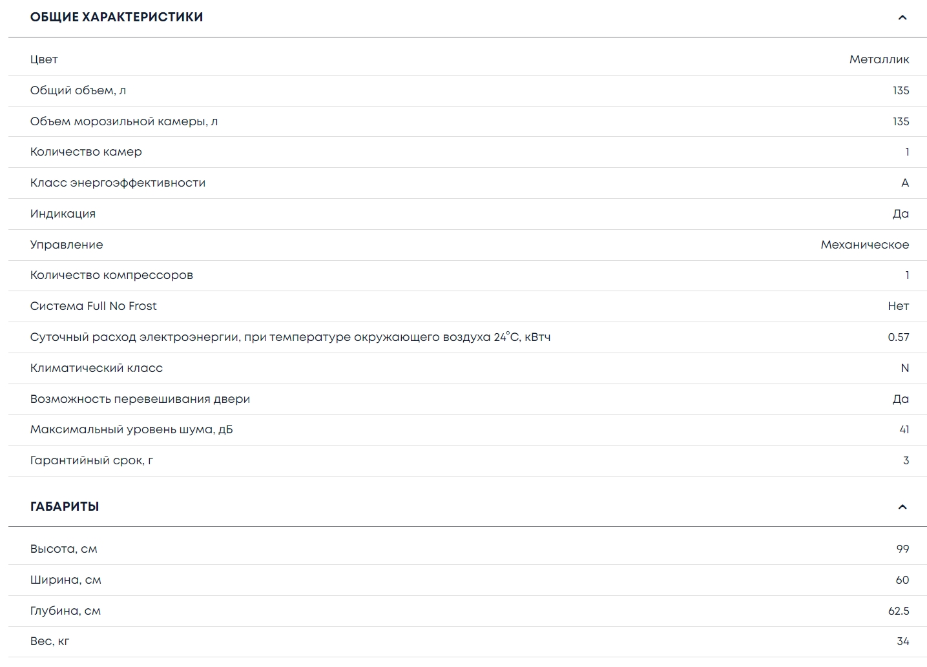Select Возможность перевешивания двери label
This screenshot has width=927, height=667.
140,399
